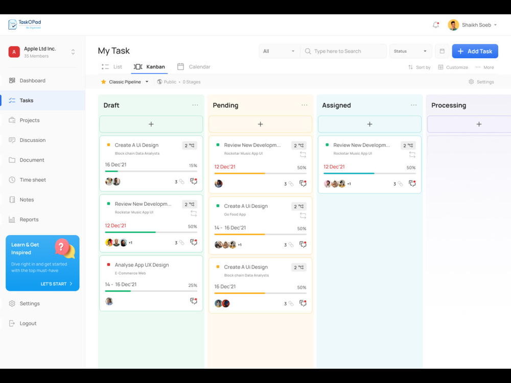Click subtask badge on Pending Review New Developm card
The width and height of the screenshot is (511, 383).
(299, 145)
